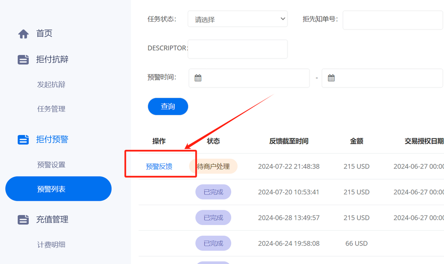This screenshot has width=444, height=264.
Task: Open the 任务状态 dropdown
Action: point(238,19)
